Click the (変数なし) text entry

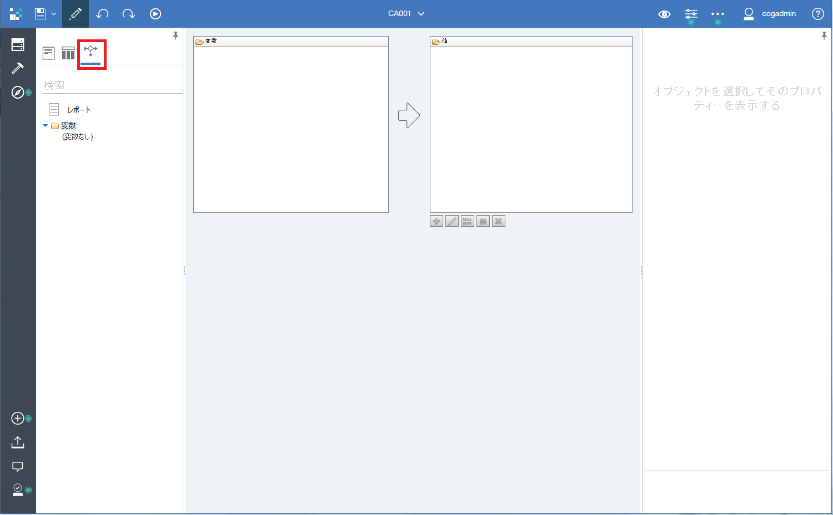(77, 136)
